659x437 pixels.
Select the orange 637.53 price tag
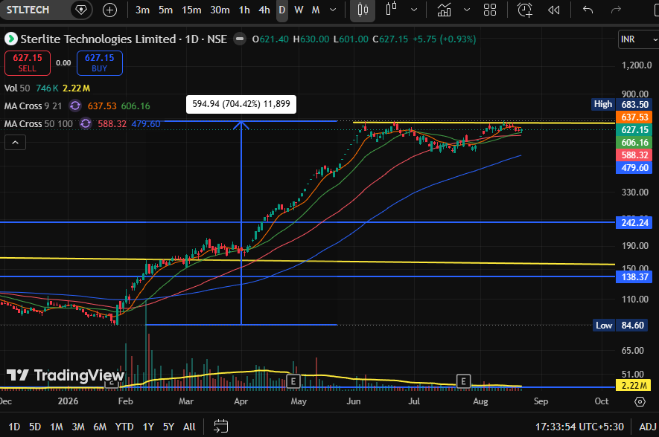click(x=634, y=117)
